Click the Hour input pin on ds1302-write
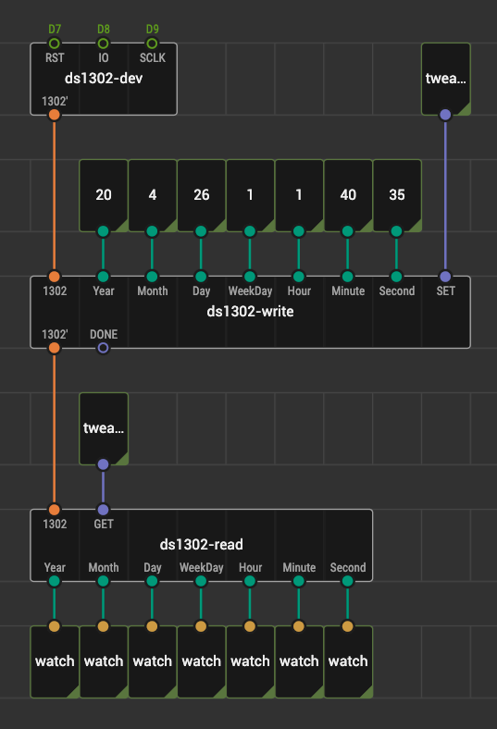Screen dimensions: 497x729 point(299,277)
